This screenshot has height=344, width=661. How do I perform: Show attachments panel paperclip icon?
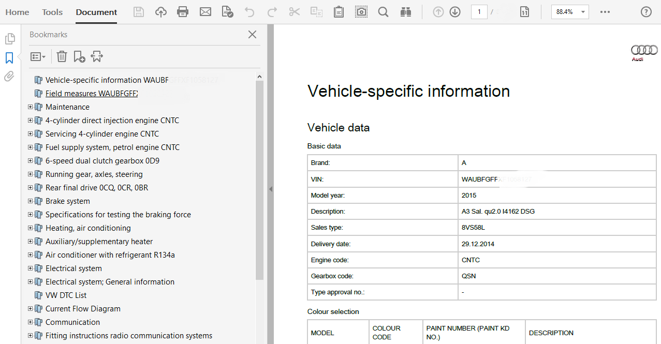pyautogui.click(x=9, y=77)
